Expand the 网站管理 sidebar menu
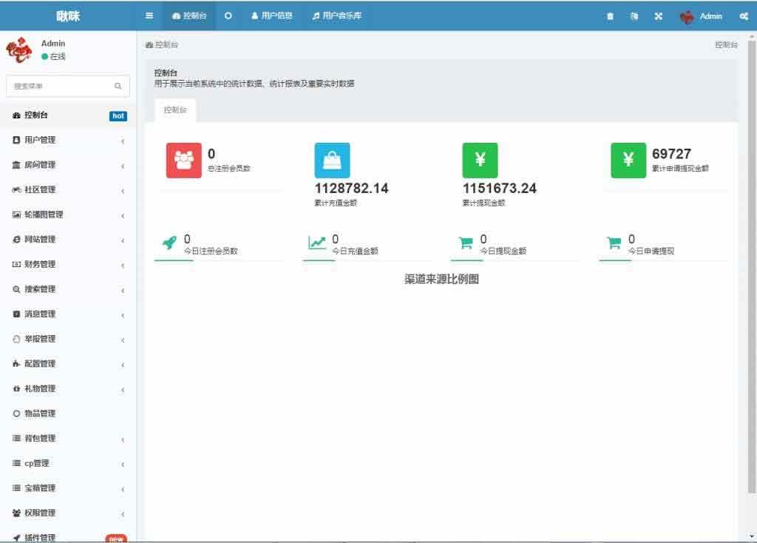The image size is (757, 543). pos(67,240)
